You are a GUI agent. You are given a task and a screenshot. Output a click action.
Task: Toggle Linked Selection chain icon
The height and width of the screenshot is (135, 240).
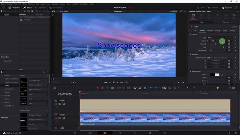[x=140, y=88]
